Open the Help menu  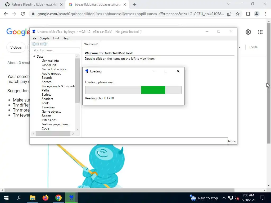point(66,38)
